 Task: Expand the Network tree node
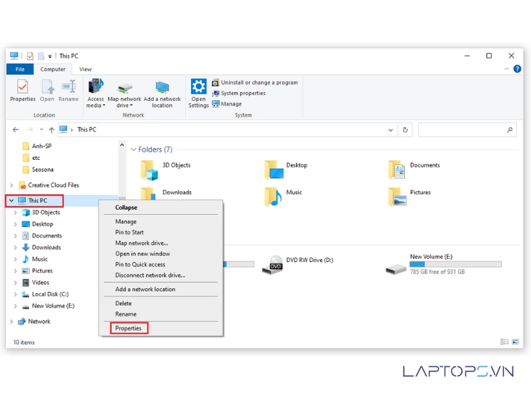coord(11,322)
